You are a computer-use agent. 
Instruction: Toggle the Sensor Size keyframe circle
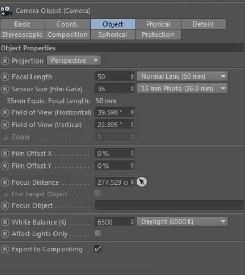[x=5, y=89]
